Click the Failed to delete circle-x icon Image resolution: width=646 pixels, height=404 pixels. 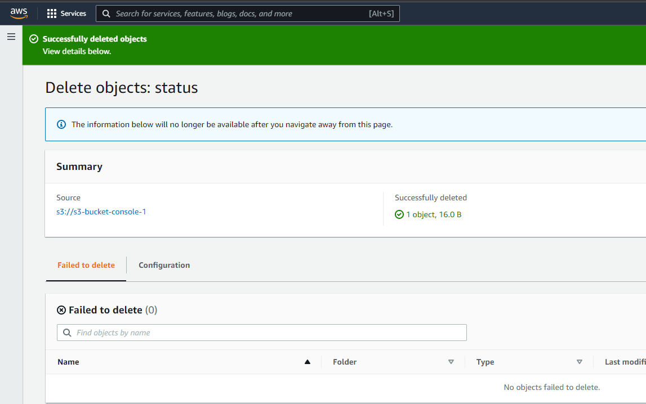(x=61, y=309)
